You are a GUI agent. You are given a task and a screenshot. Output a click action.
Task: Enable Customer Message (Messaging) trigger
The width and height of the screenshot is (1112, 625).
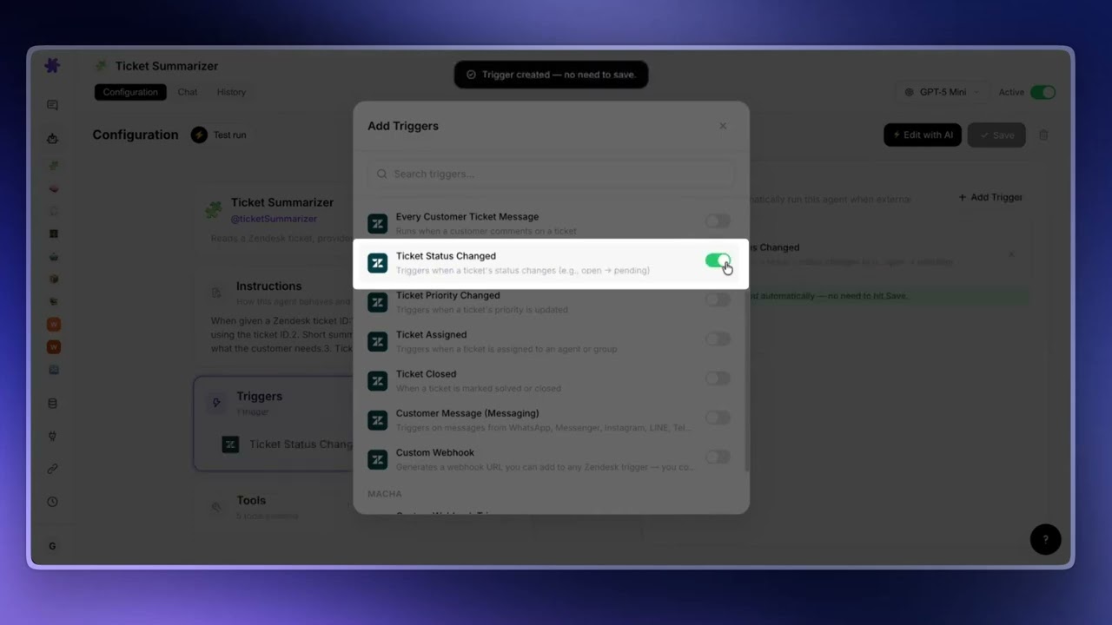718,418
